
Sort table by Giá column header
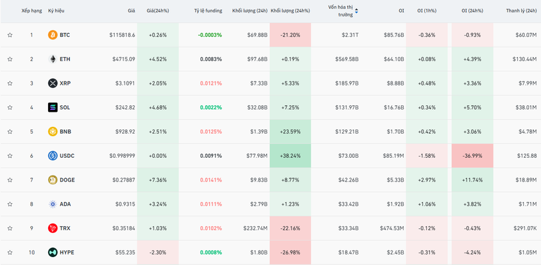tap(131, 11)
